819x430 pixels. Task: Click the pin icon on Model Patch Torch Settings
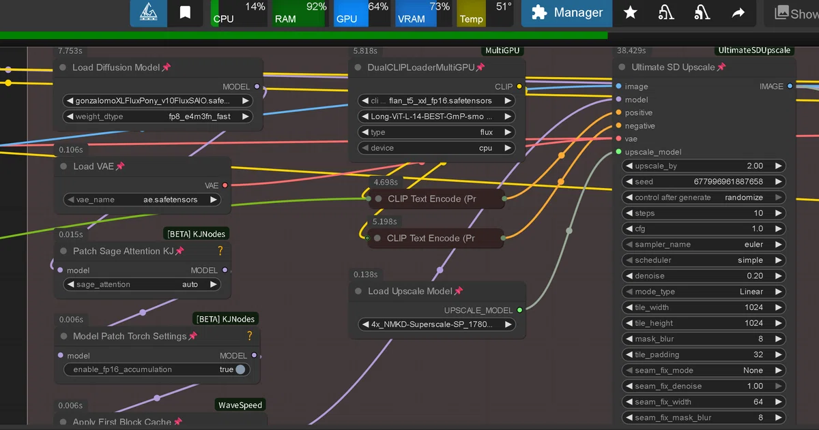(x=192, y=336)
